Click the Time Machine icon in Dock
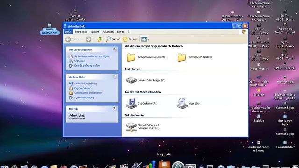This screenshot has width=299, height=168. click(178, 164)
